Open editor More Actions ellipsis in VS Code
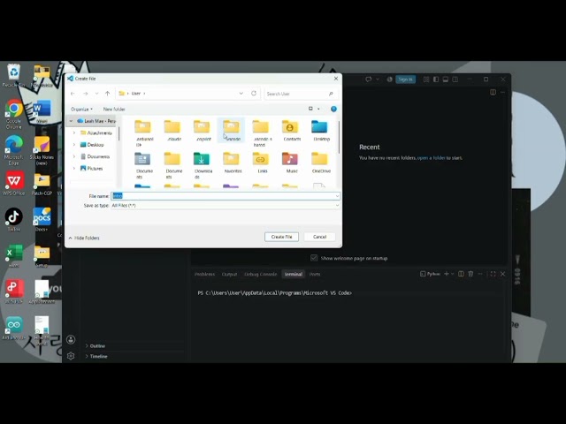This screenshot has width=566, height=424. 502,92
